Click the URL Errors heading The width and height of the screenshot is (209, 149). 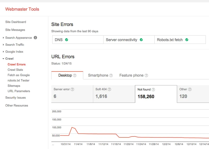63,57
